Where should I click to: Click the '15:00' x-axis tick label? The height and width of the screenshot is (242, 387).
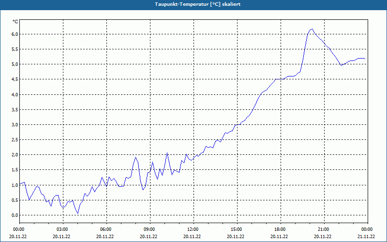coord(237,229)
